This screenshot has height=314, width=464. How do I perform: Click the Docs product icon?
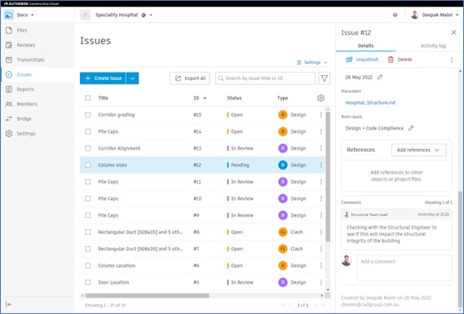(9, 15)
